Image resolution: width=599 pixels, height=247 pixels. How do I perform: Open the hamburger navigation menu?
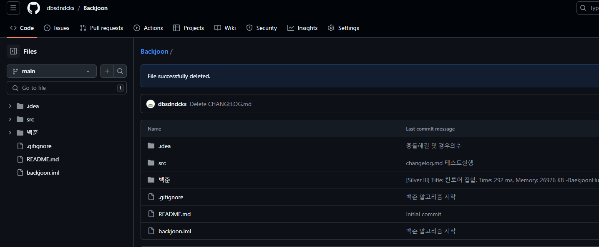[13, 8]
